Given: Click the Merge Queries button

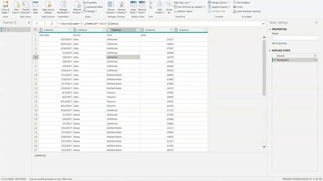Looking at the screenshot, I should click(219, 3).
